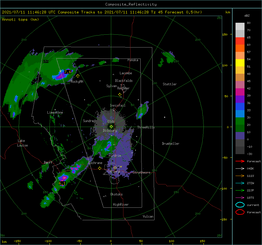Click the cyan current ellipse icon
The image size is (262, 245).
(240, 205)
